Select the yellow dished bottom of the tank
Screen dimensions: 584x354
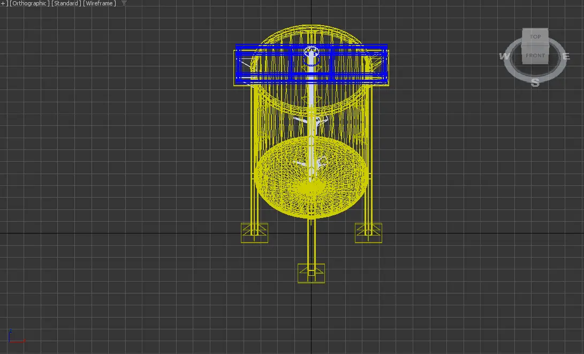312,177
